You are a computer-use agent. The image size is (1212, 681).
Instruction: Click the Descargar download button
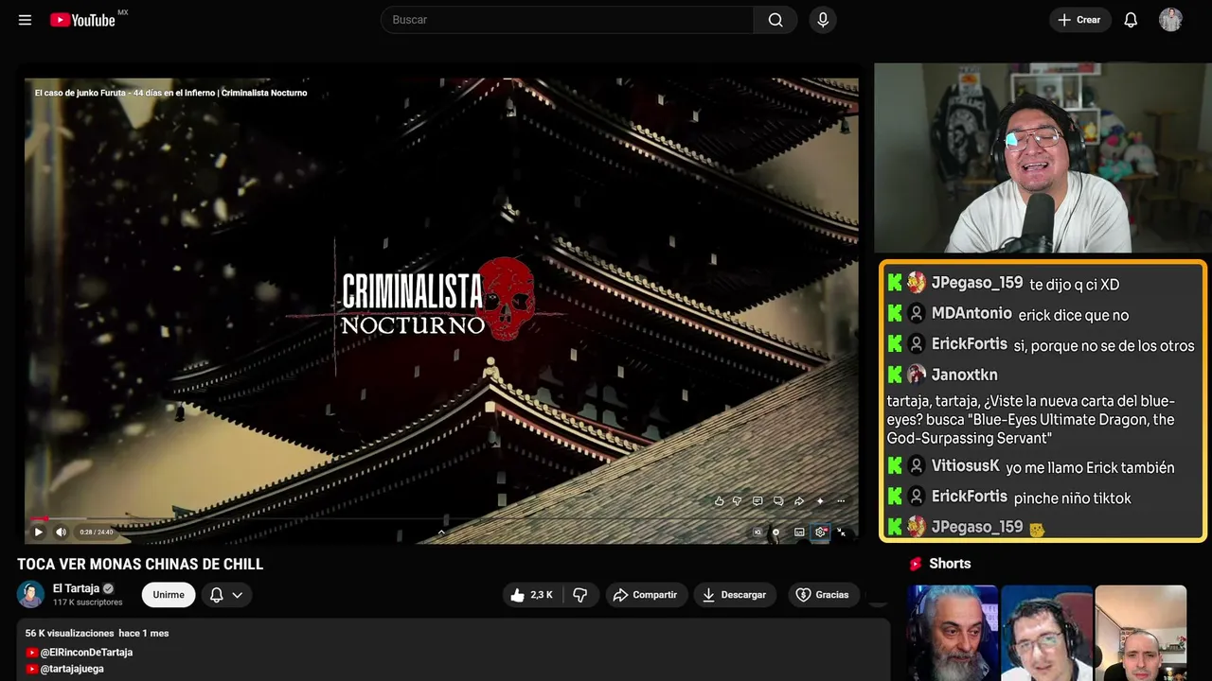click(735, 595)
